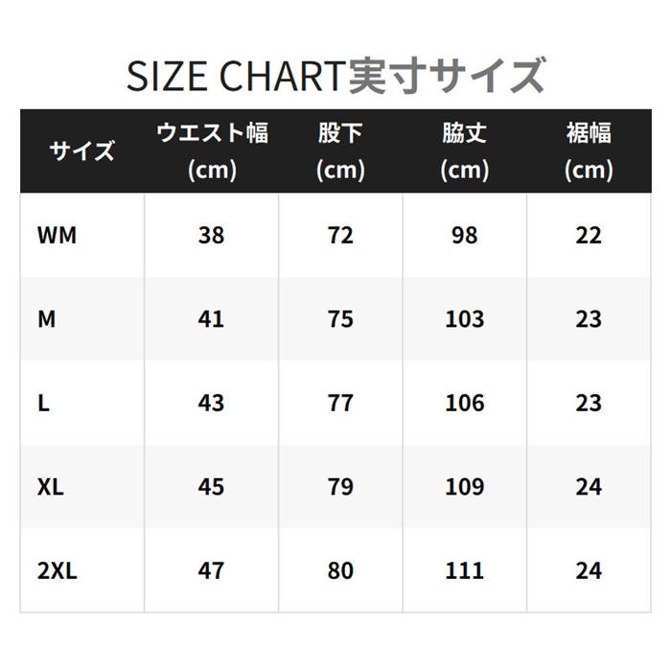Click hem width 24 in XL row
Viewport: 671px width, 671px height.
[x=589, y=487]
